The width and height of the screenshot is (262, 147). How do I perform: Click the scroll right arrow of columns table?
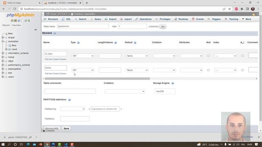tap(257, 78)
